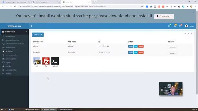Close the Server list browser tab
This screenshot has width=198, height=111.
[x=89, y=2]
